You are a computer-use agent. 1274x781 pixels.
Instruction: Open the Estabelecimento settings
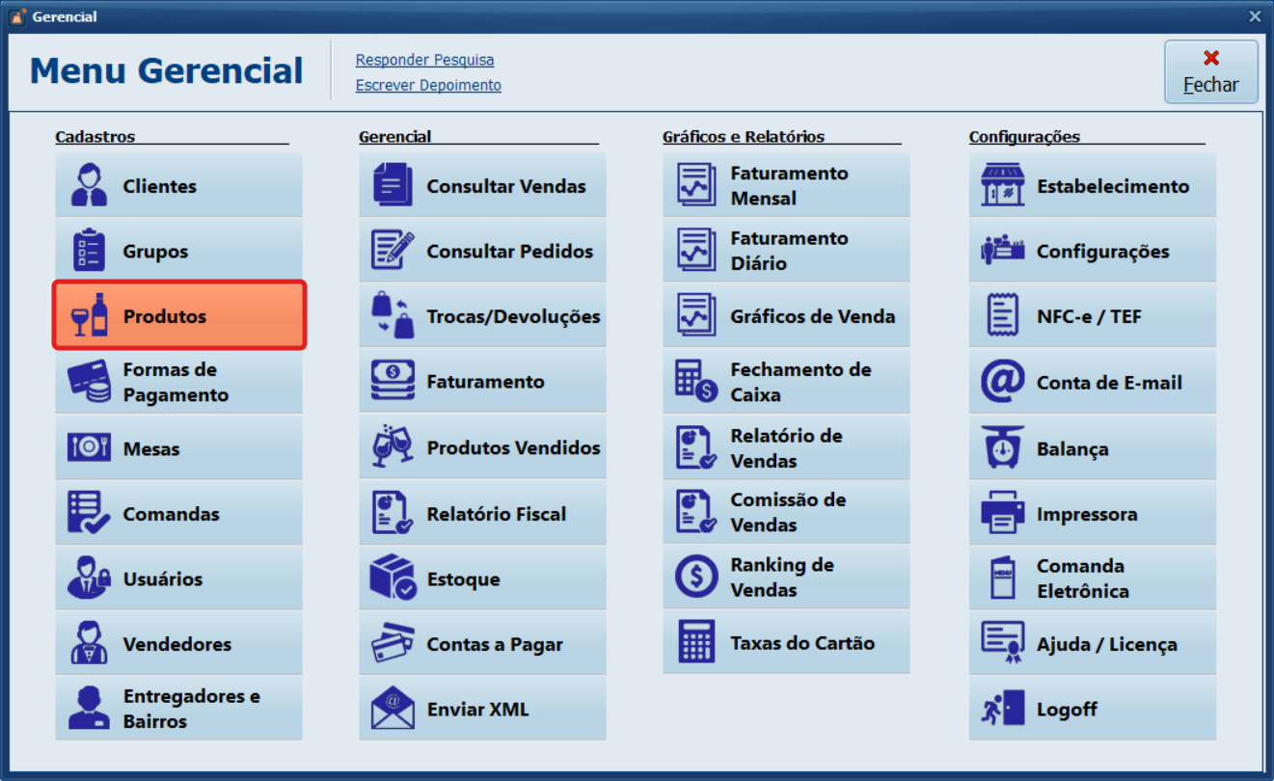[1092, 186]
